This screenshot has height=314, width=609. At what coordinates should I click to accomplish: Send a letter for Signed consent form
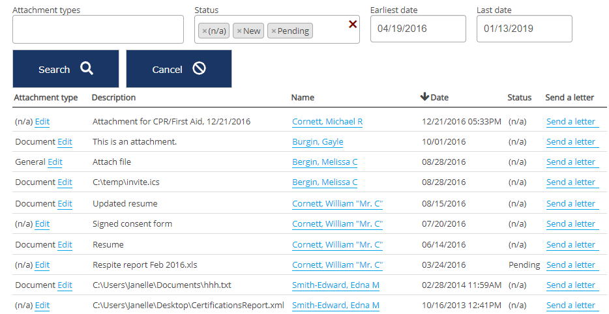click(x=571, y=224)
